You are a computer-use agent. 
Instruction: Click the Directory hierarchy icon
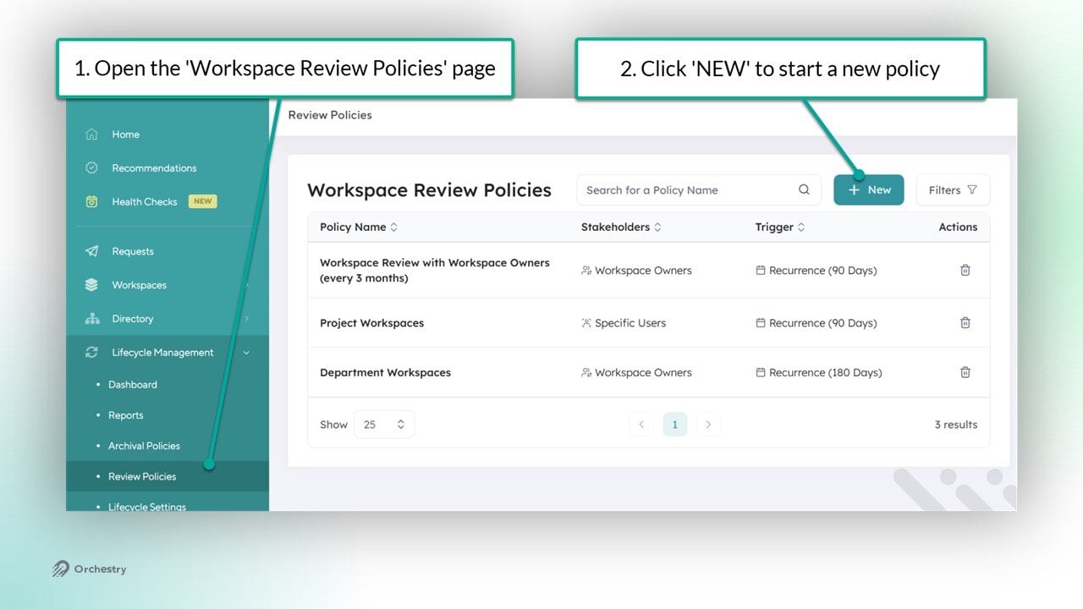point(92,319)
